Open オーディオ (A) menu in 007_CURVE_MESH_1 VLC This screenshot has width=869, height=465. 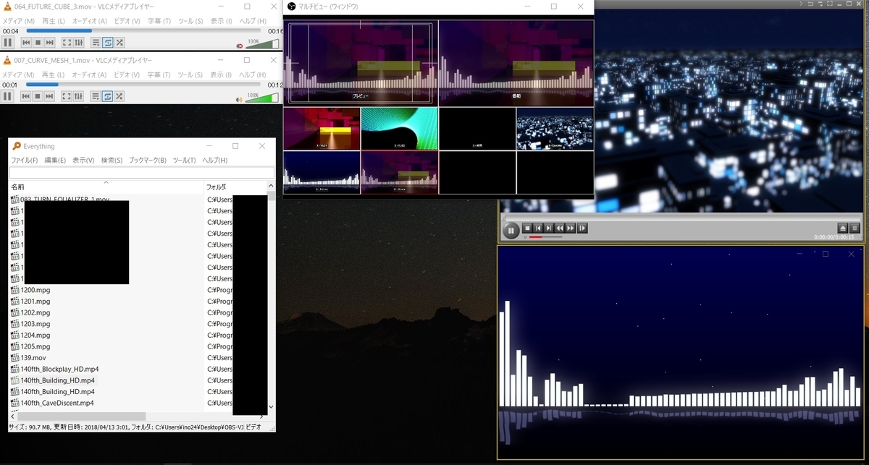click(90, 74)
